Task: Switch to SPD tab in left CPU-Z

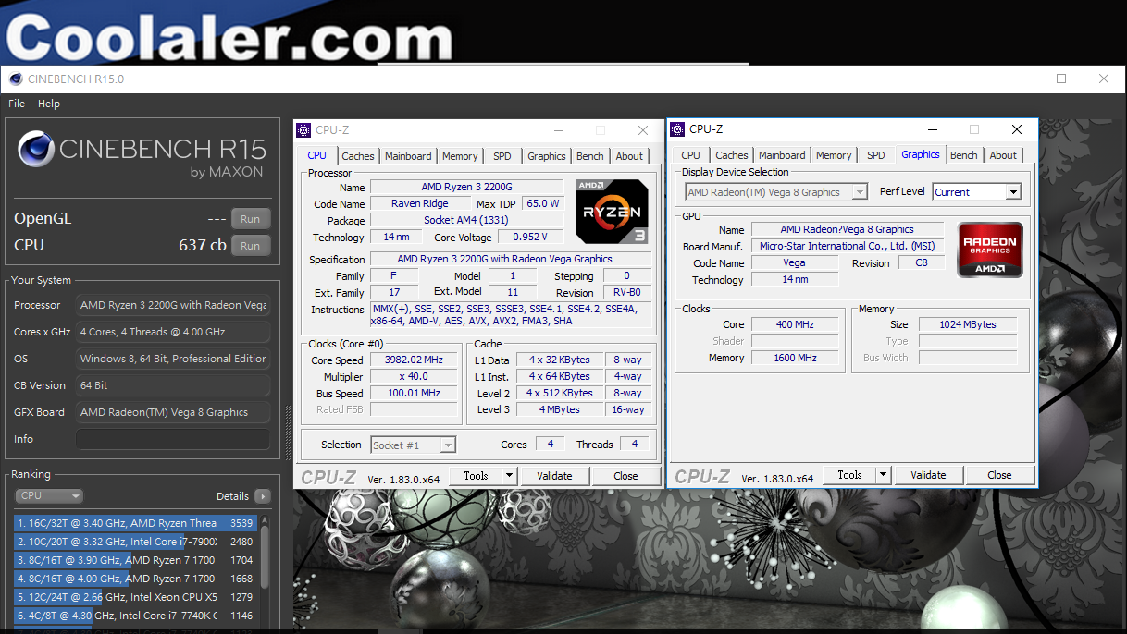Action: [502, 156]
